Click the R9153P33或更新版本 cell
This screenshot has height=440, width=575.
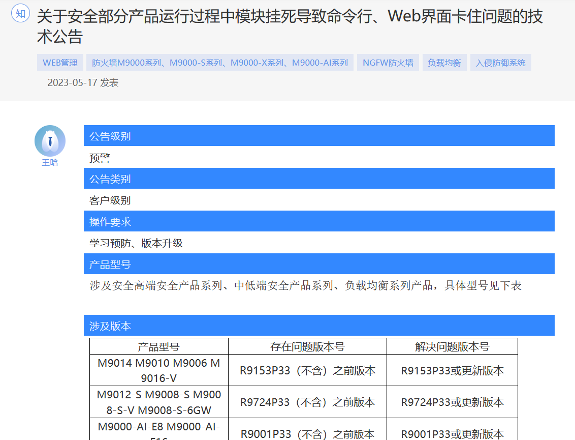(452, 370)
